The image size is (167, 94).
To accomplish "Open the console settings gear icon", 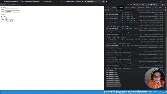I will (x=165, y=10).
